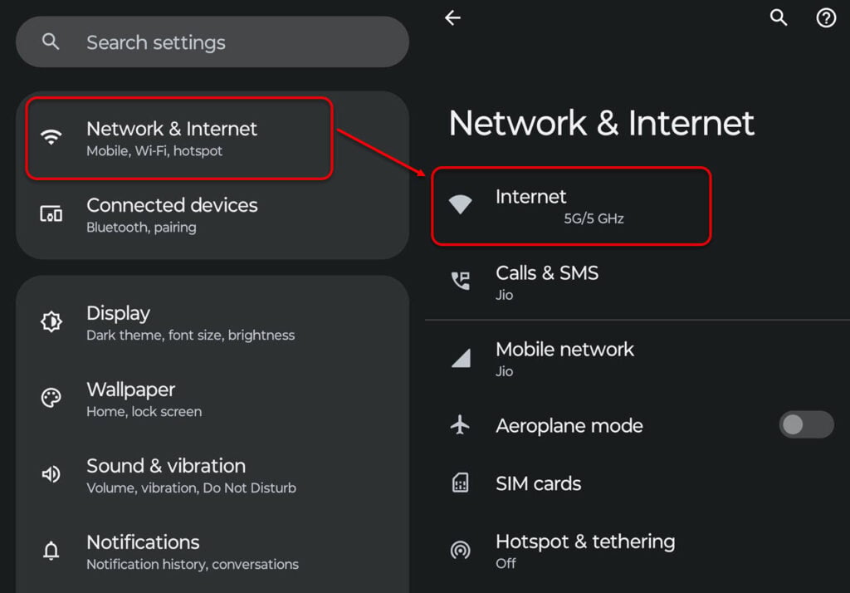Click the SIM cards icon
Screen dimensions: 850x593
[x=460, y=483]
